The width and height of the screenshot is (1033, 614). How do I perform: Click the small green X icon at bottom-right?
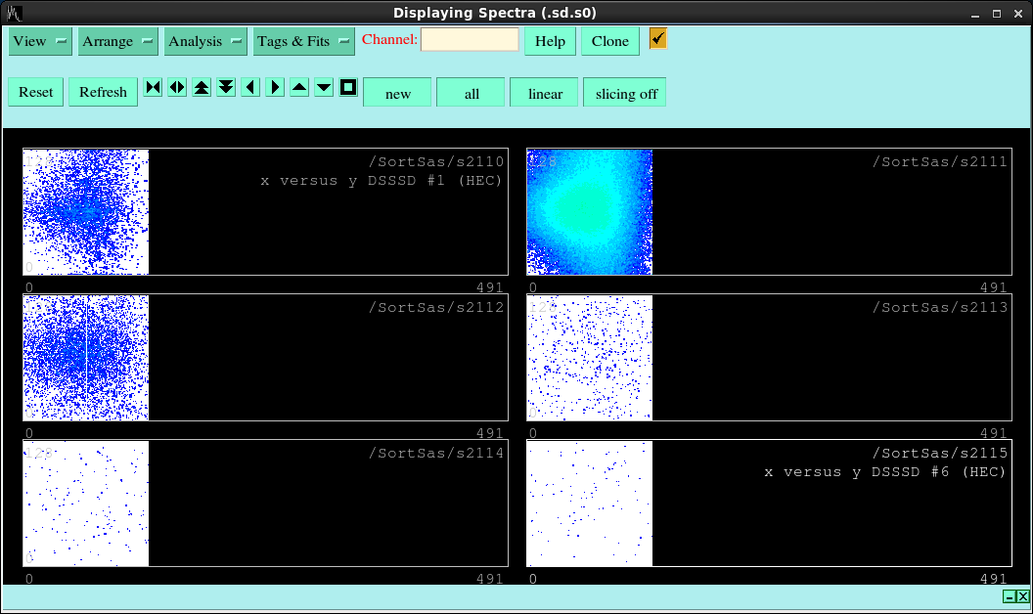[x=1022, y=596]
